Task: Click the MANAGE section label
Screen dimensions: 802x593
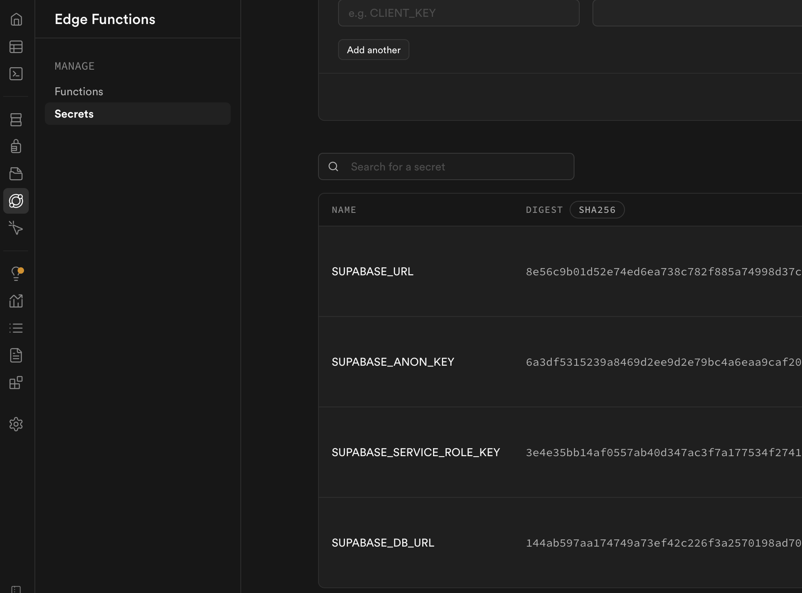Action: click(x=75, y=66)
